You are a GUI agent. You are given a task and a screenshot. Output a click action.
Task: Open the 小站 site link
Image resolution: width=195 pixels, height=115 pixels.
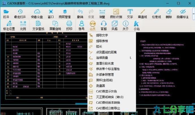tap(136, 26)
